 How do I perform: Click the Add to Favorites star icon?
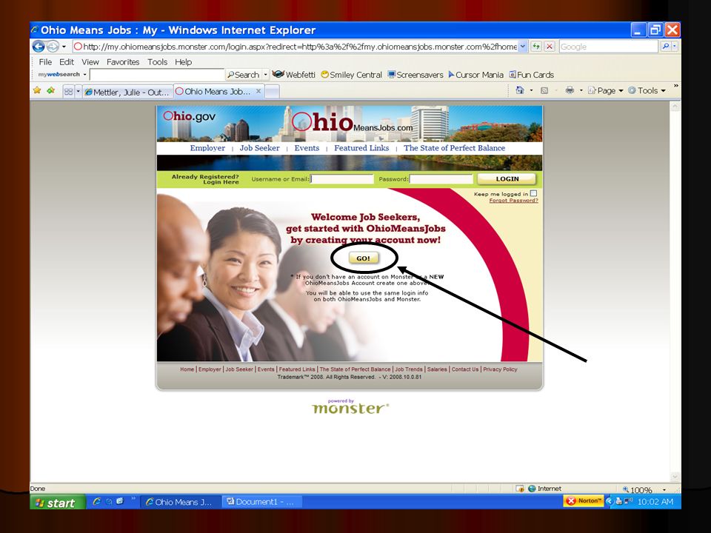click(50, 90)
